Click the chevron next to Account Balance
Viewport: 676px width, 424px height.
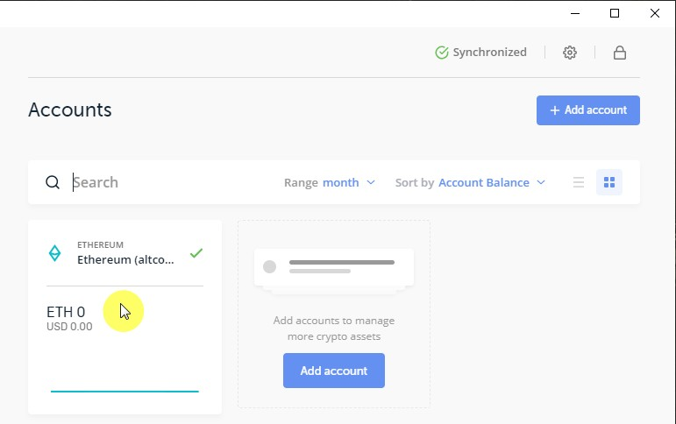[x=541, y=182]
